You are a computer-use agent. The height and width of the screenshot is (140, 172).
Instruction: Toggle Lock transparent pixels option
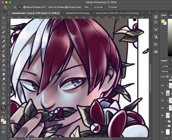click(x=167, y=77)
